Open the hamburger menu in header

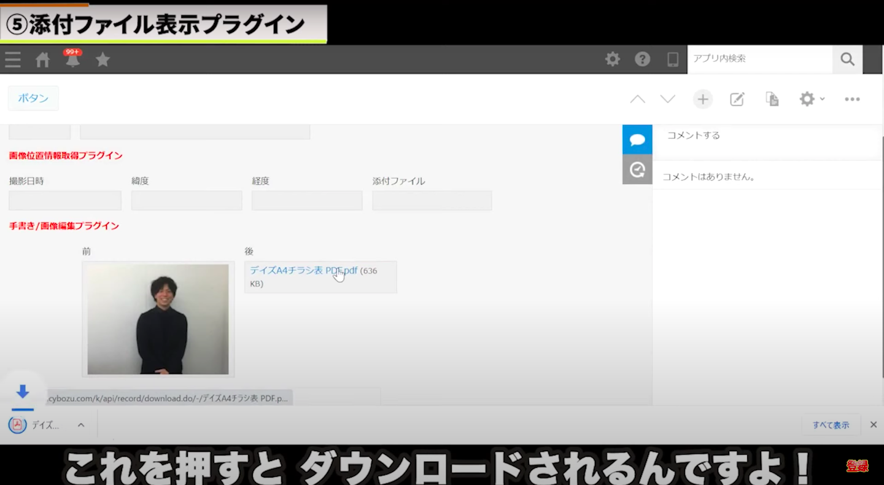click(x=13, y=60)
